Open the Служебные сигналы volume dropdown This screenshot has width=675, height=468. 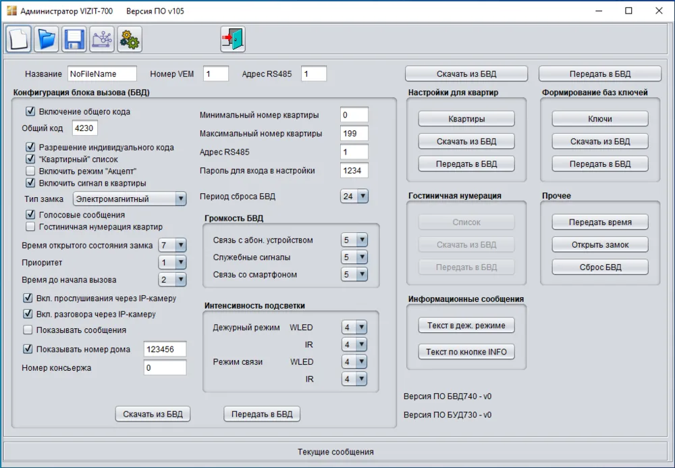coord(354,257)
